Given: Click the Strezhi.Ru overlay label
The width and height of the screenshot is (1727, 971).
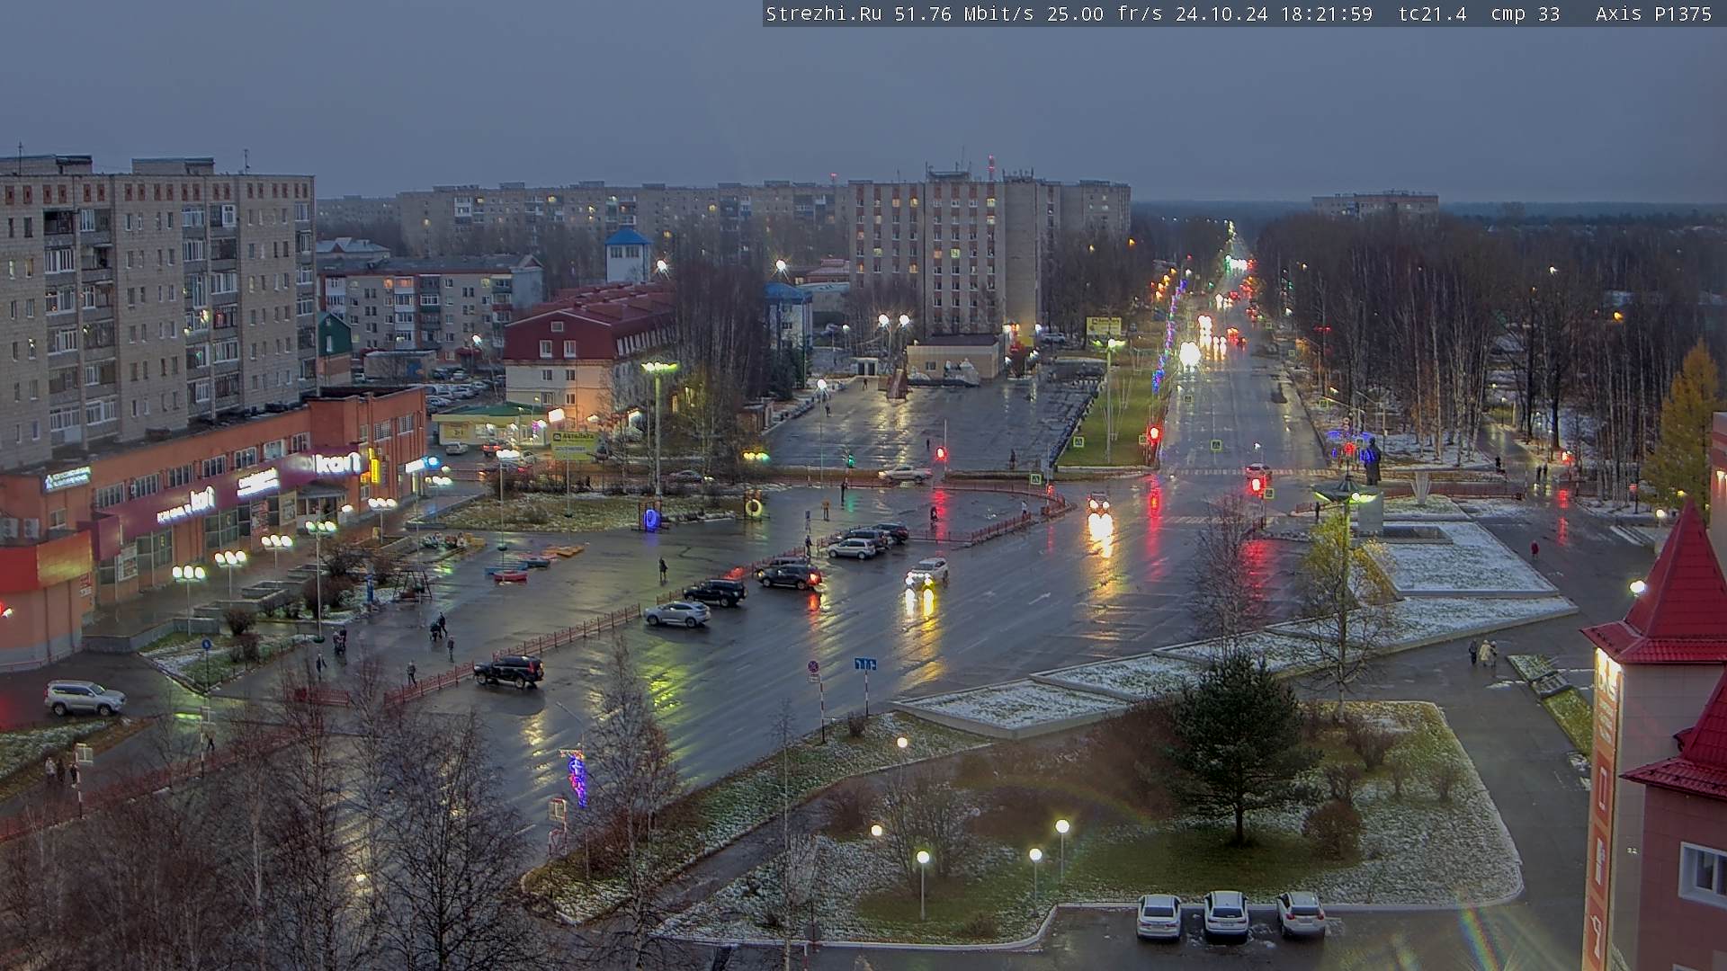Looking at the screenshot, I should (x=823, y=14).
